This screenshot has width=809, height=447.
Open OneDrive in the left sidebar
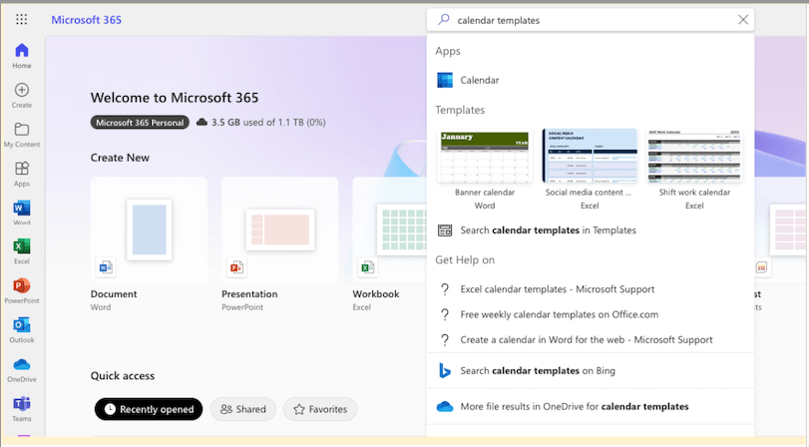point(22,369)
